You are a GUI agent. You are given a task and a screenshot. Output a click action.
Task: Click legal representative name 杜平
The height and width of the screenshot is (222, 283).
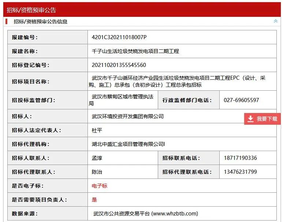pos(97,130)
